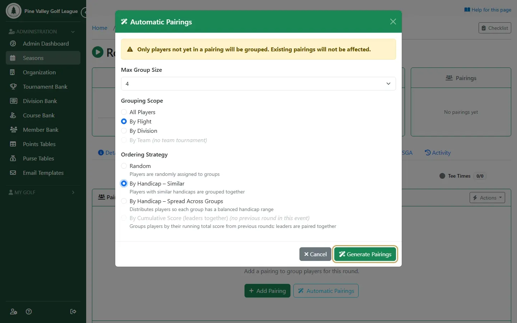The width and height of the screenshot is (517, 323).
Task: Open Seasons in the sidebar
Action: pos(43,58)
